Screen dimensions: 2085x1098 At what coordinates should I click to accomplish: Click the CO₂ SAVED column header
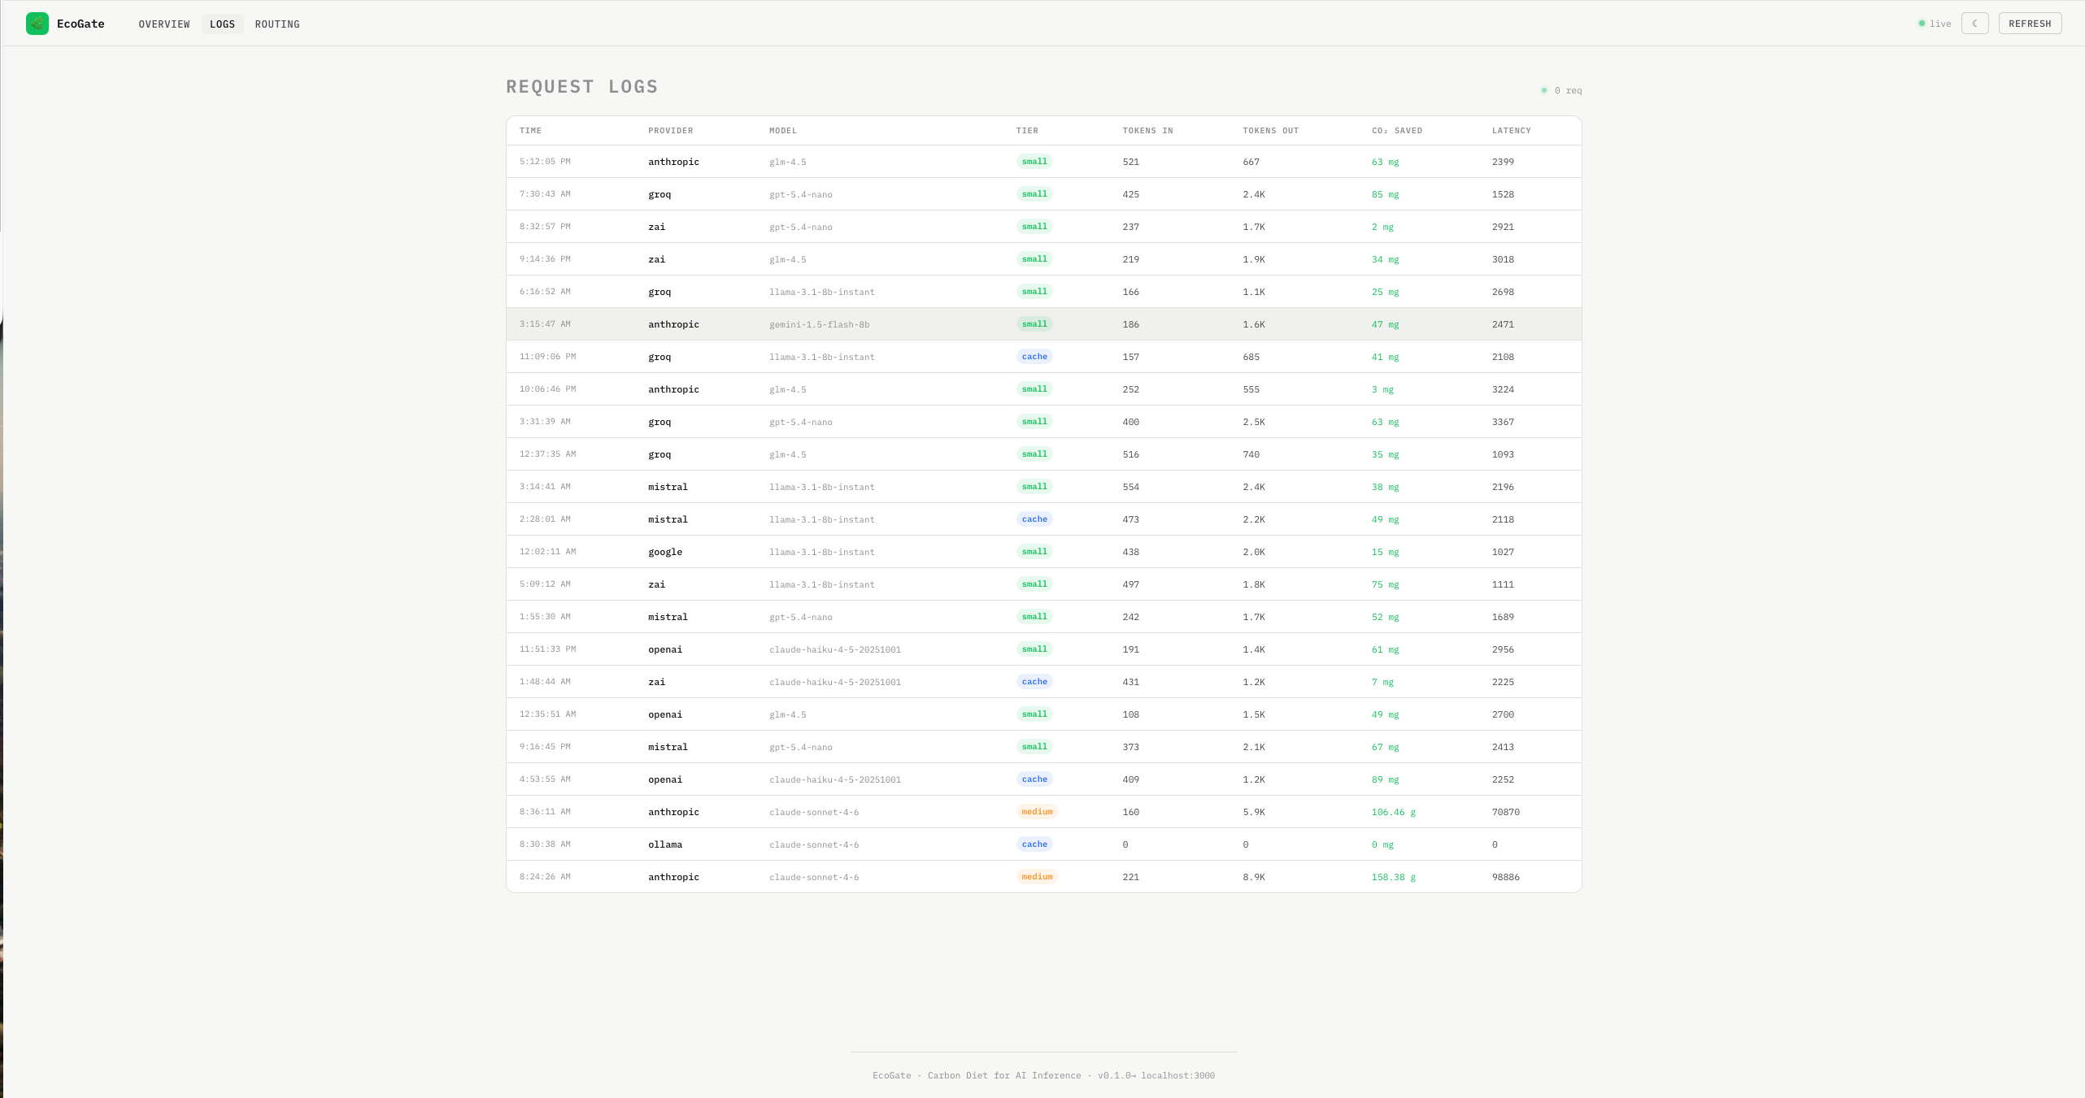pyautogui.click(x=1396, y=131)
